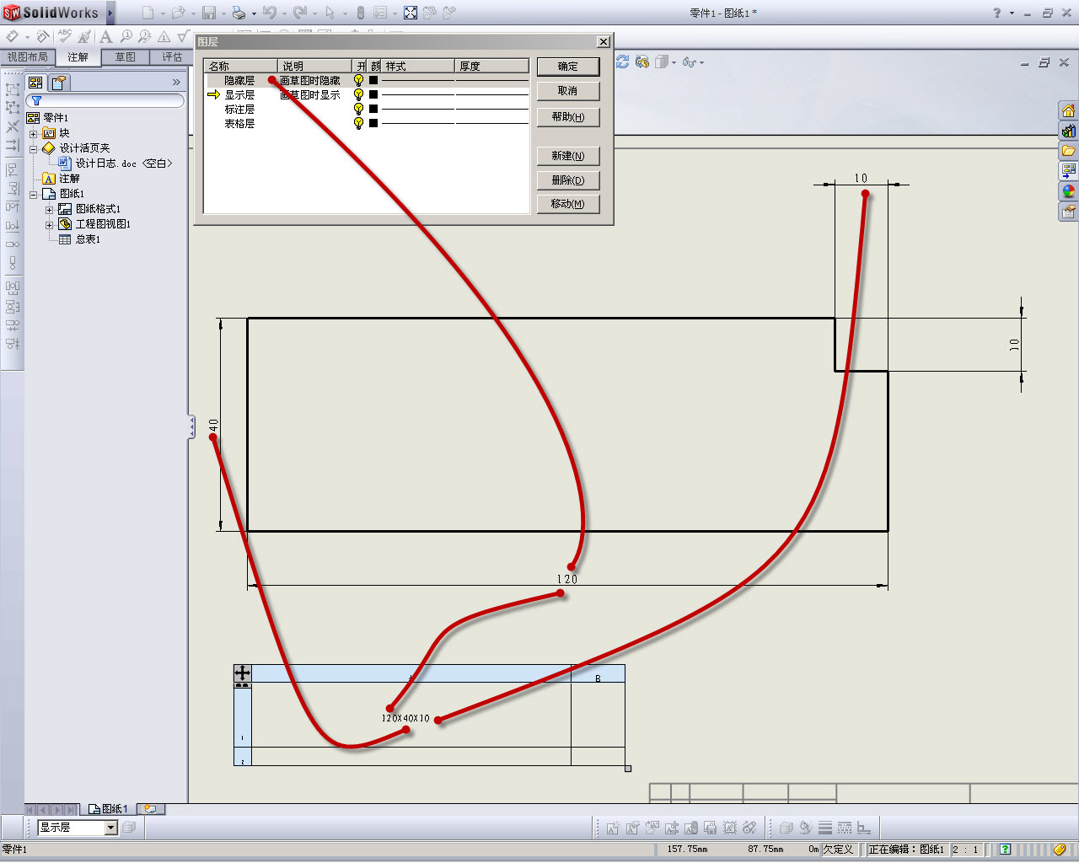Click the filter funnel icon in tree

36,100
